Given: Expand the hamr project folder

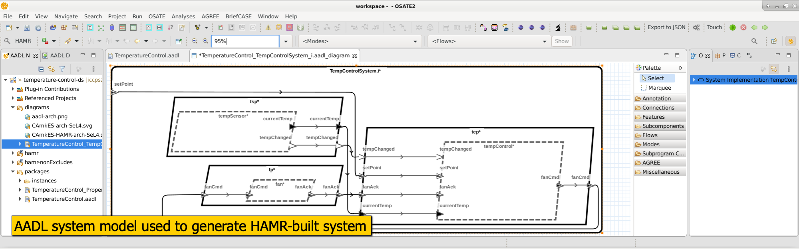Looking at the screenshot, I should 13,153.
